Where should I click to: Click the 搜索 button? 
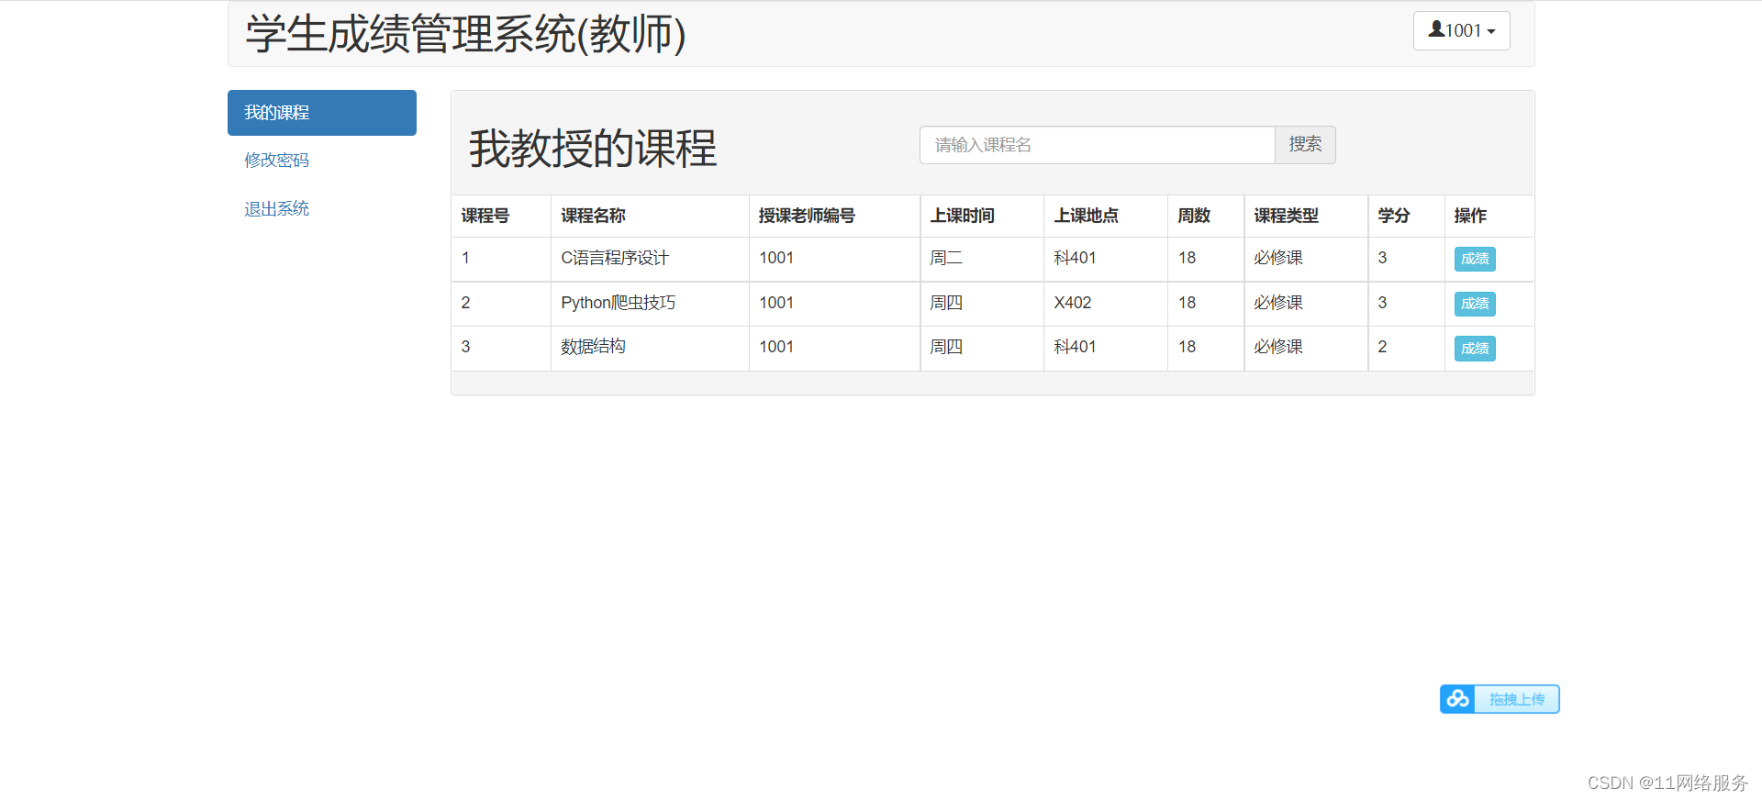coord(1305,145)
